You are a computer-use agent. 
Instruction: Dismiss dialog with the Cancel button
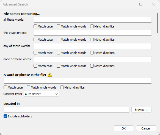click(146, 128)
